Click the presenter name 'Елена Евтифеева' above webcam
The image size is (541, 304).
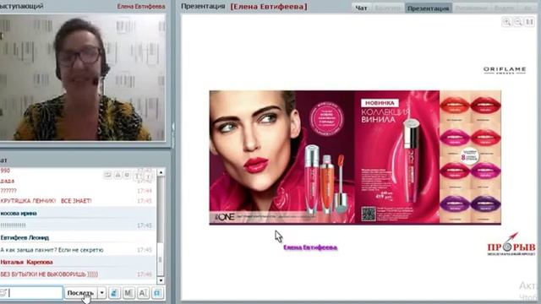point(141,7)
